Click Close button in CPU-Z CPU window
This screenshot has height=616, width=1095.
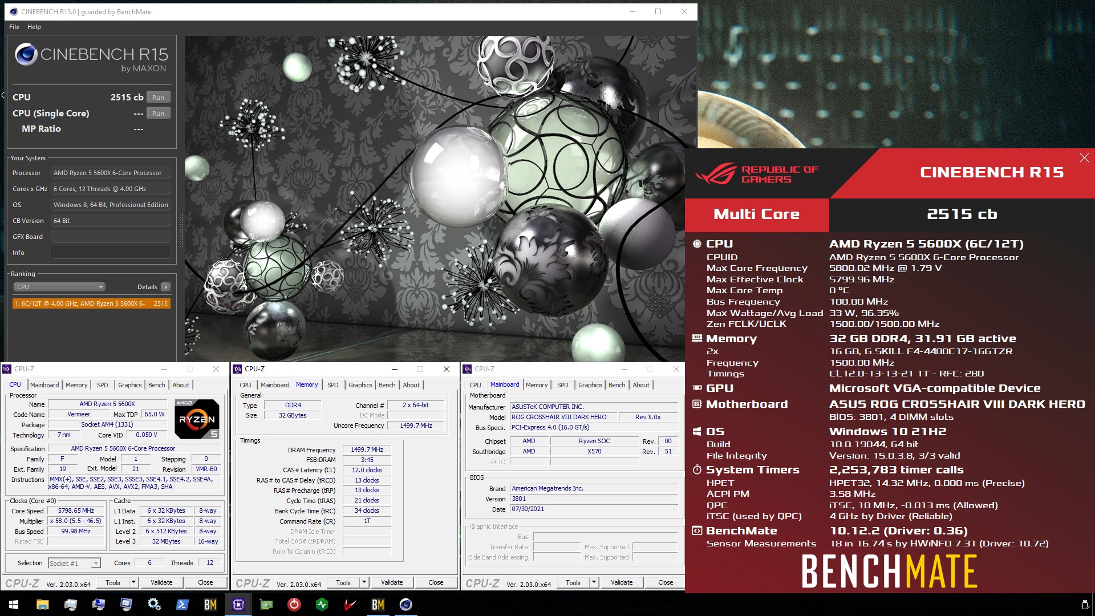(x=206, y=582)
